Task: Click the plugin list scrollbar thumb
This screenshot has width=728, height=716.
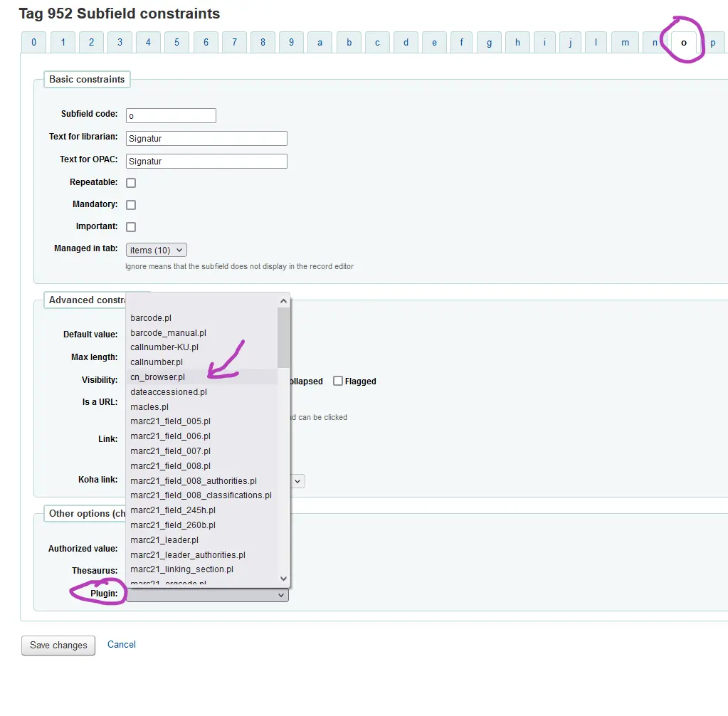Action: tap(283, 337)
